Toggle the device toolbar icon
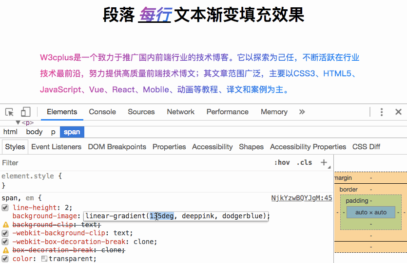This screenshot has height=263, width=407. [x=25, y=112]
